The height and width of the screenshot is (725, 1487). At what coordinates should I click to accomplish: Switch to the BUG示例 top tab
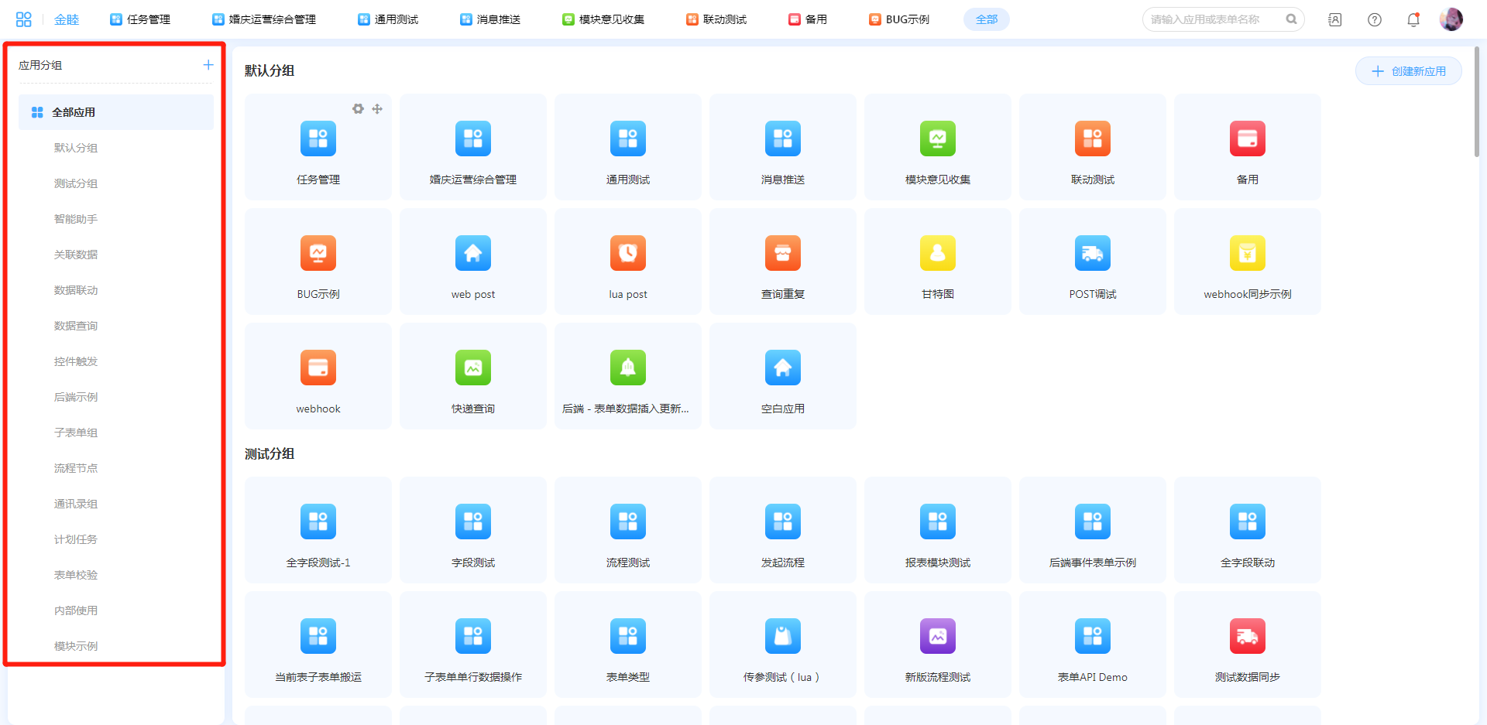[x=899, y=19]
